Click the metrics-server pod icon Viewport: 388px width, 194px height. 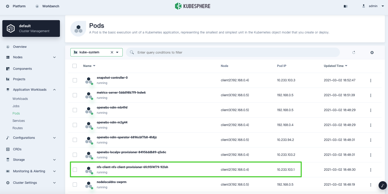tap(89, 95)
